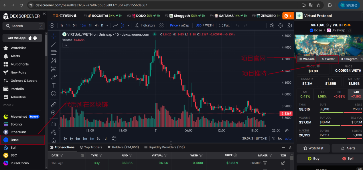Open the forecasting and measurement tools
The height and width of the screenshot is (170, 363).
(x=54, y=69)
